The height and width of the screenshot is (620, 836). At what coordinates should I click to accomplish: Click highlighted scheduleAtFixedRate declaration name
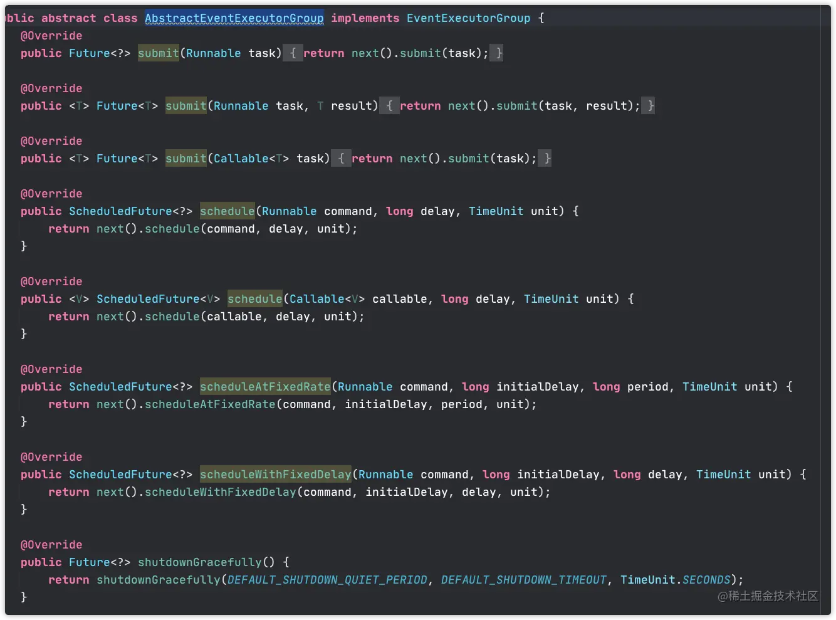265,387
